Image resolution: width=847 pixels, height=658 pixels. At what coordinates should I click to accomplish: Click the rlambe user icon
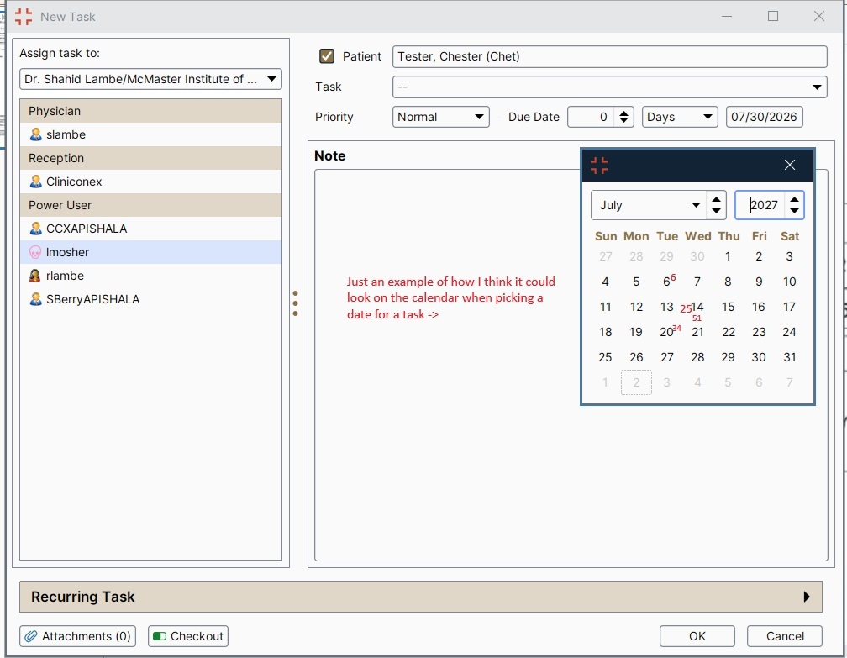point(34,276)
